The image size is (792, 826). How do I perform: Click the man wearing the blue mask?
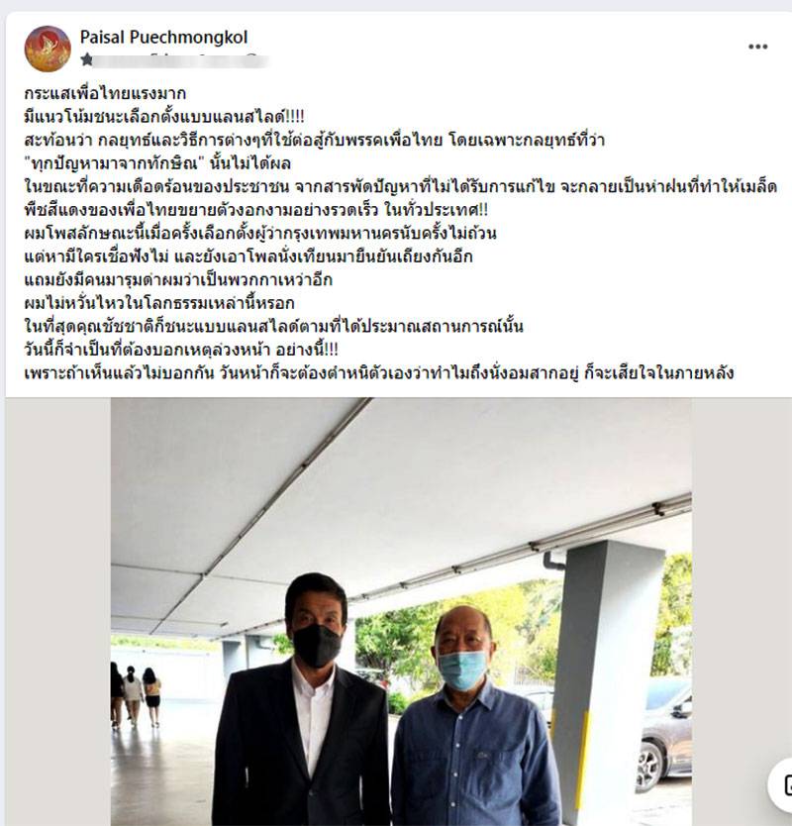pyautogui.click(x=470, y=718)
